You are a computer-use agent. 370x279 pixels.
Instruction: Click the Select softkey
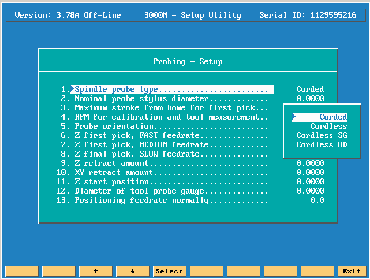click(170, 271)
